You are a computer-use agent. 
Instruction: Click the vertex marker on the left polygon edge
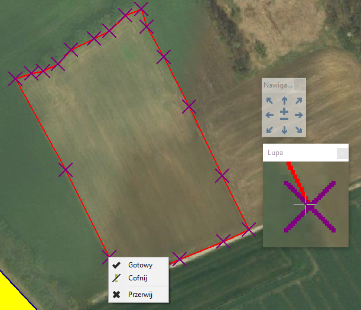[66, 170]
